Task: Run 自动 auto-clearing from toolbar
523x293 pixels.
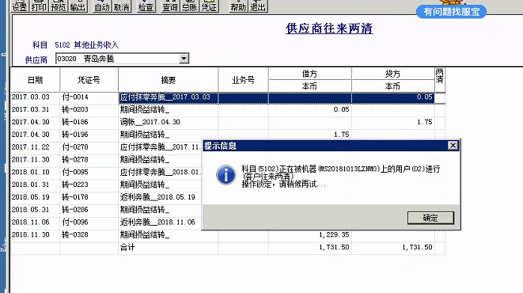Action: tap(102, 6)
